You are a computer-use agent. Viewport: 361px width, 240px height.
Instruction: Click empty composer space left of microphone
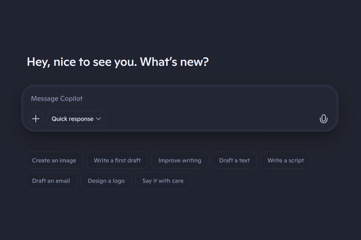[234, 119]
